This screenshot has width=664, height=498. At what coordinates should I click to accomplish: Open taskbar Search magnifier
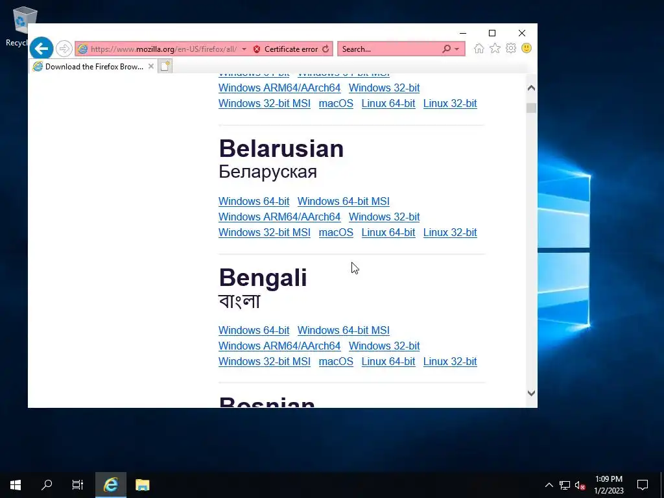tap(47, 485)
